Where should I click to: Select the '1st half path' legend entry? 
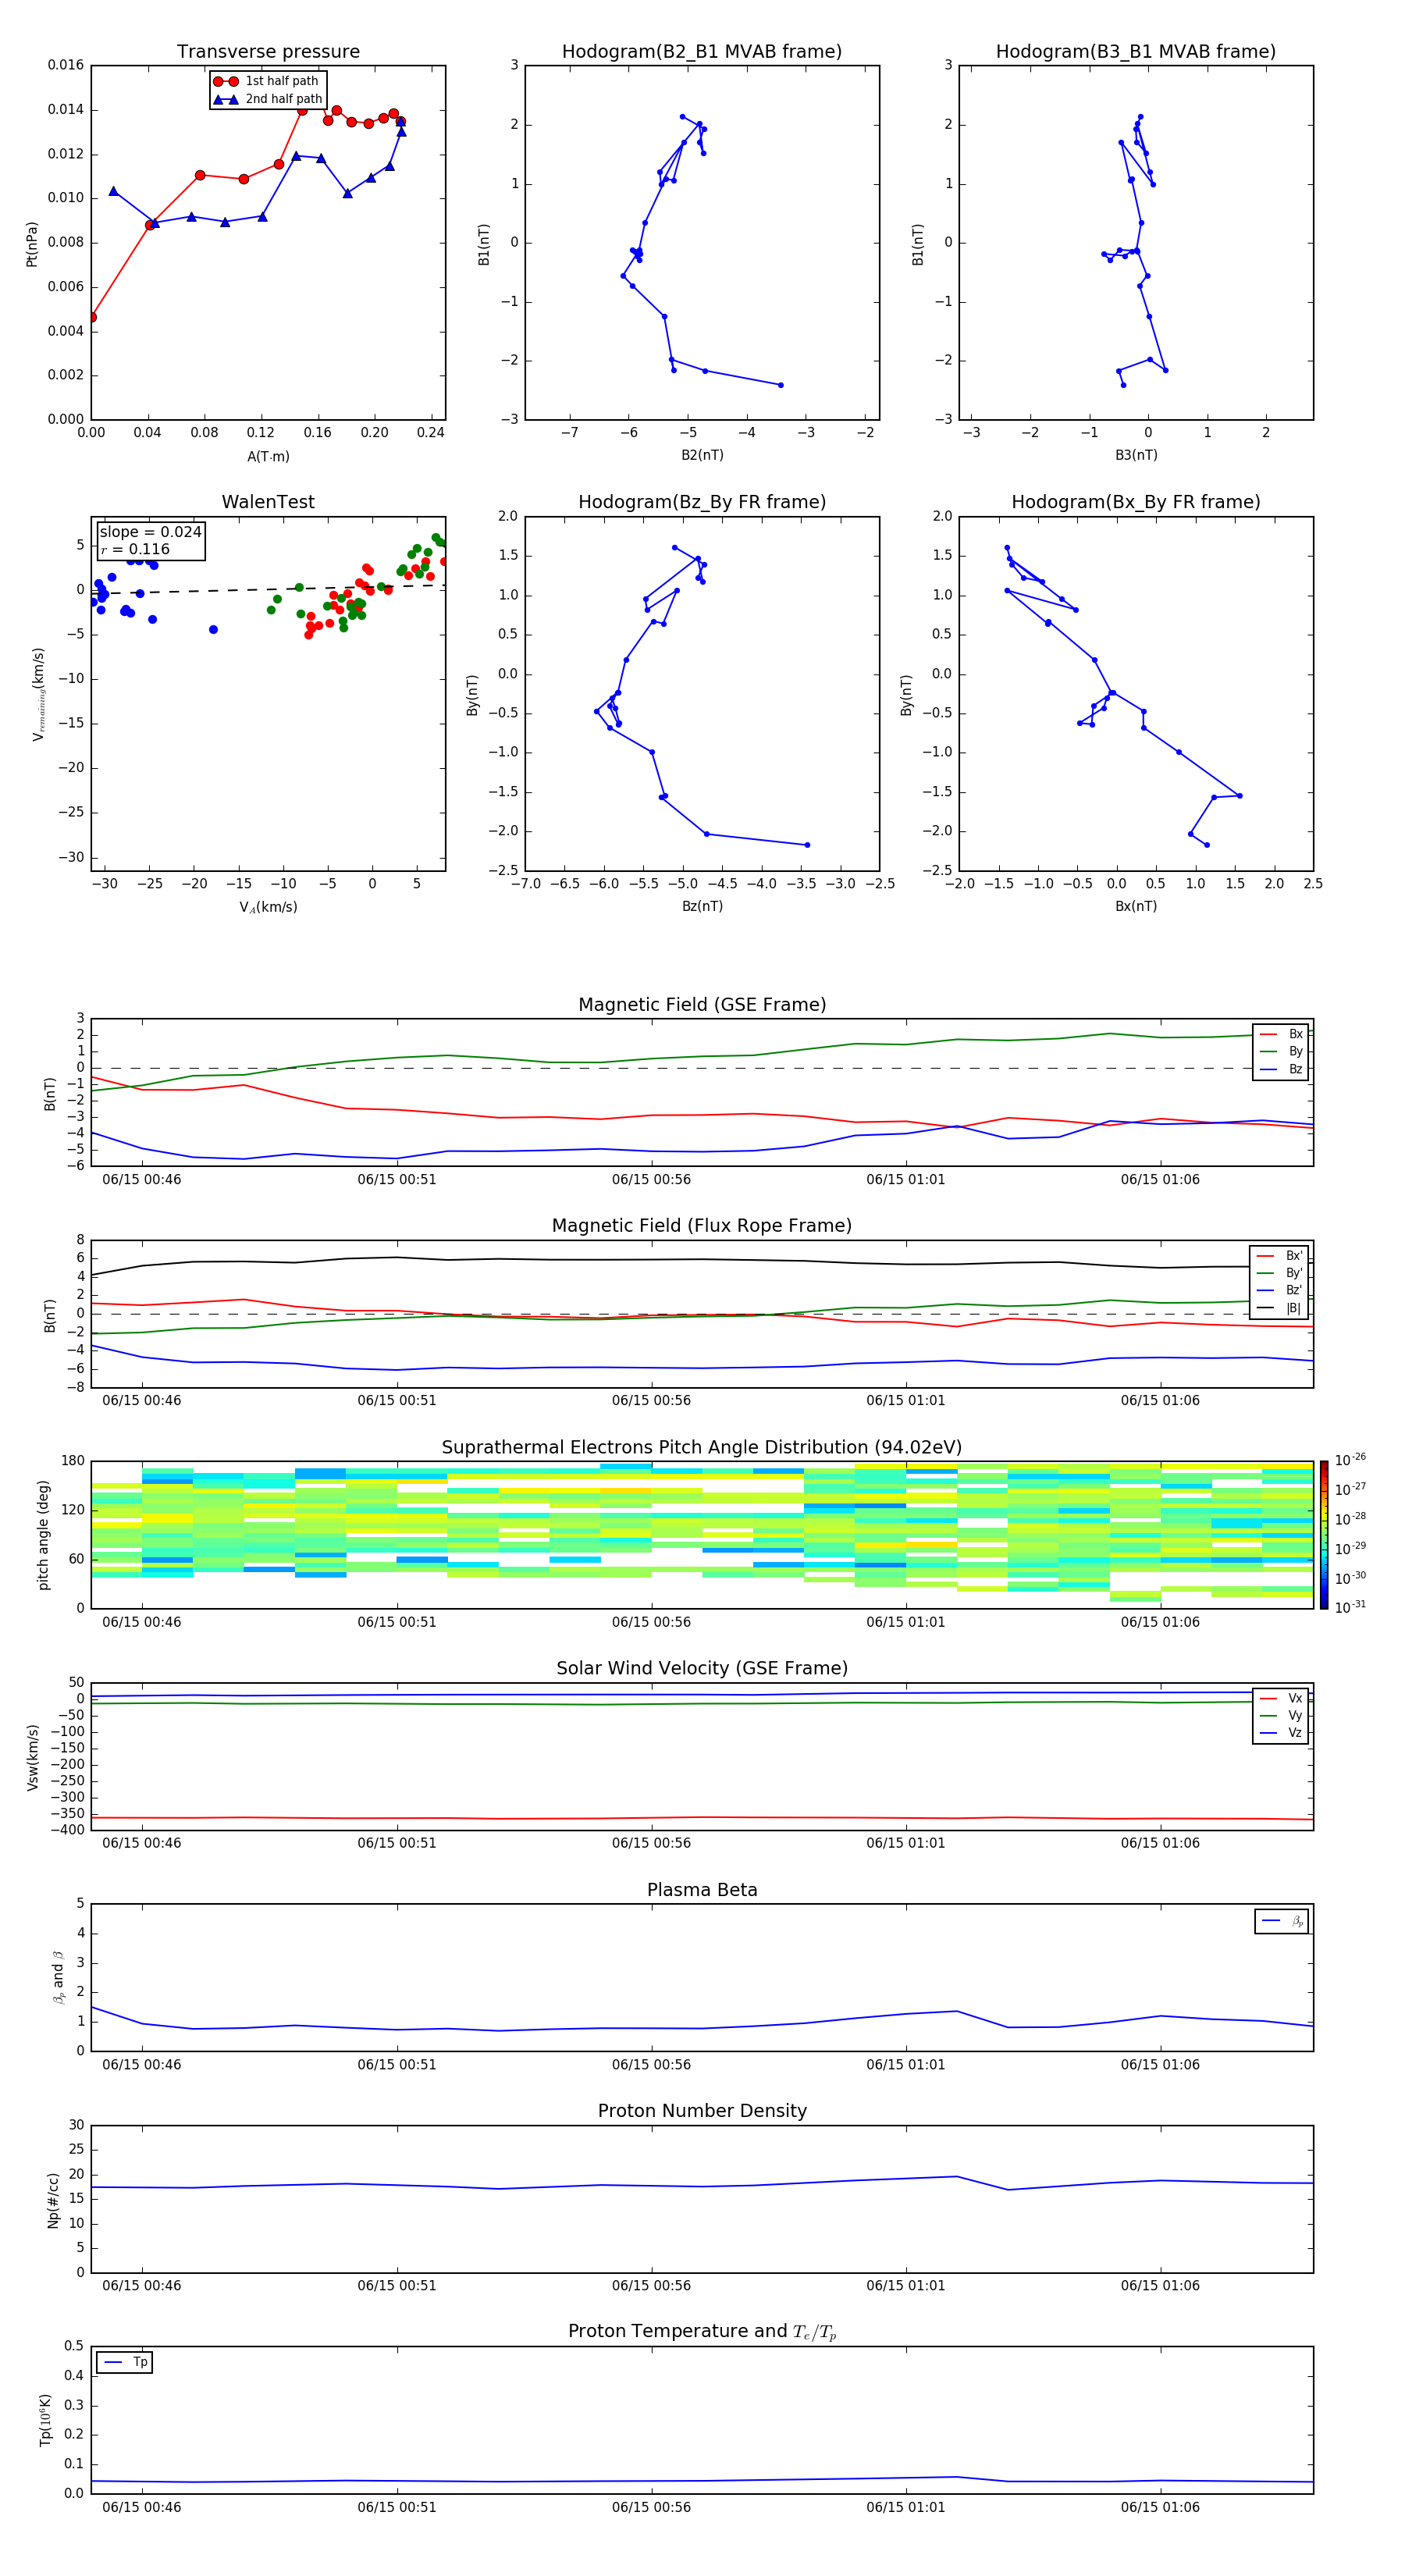click(x=267, y=81)
